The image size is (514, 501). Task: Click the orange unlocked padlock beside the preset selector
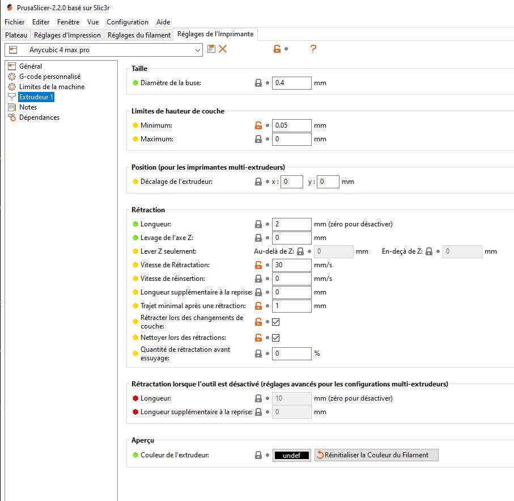click(277, 49)
